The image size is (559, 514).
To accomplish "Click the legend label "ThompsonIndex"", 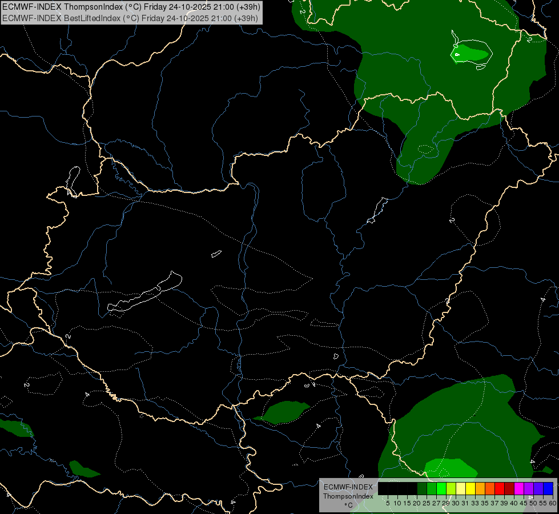I will (x=348, y=496).
